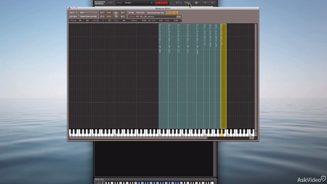This screenshot has height=184, width=327.
Task: Click the highlighted yellow piano key
Action: pos(221,133)
